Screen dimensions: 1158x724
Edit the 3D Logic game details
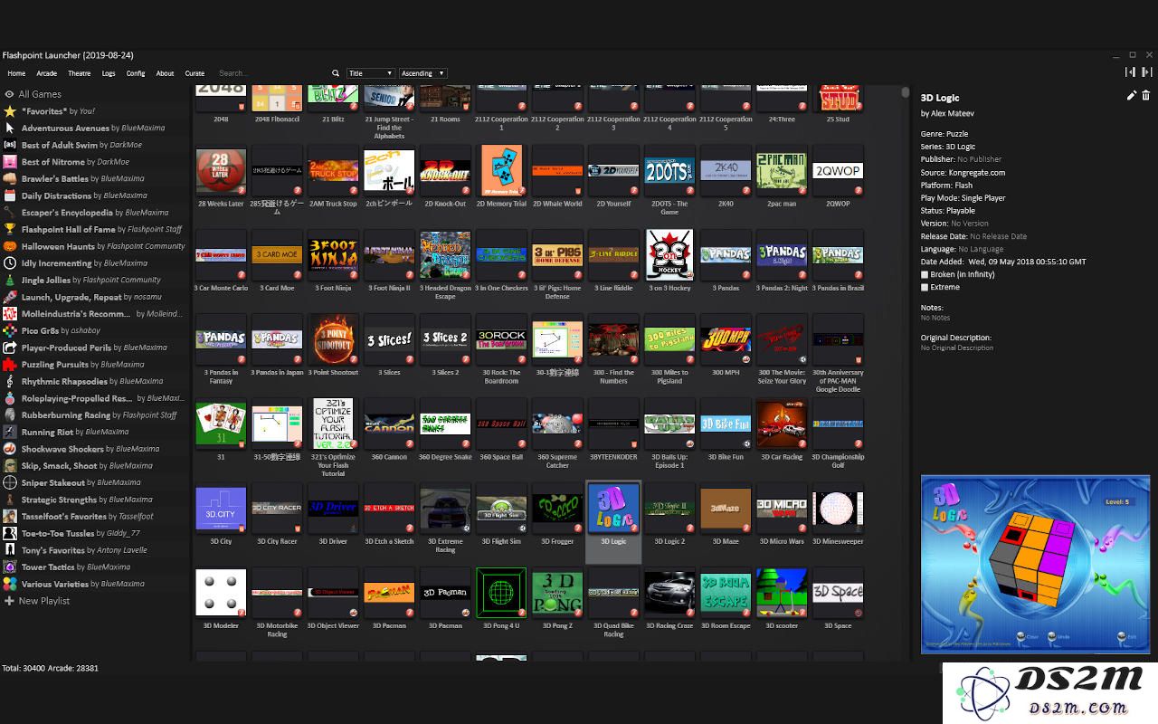1131,95
